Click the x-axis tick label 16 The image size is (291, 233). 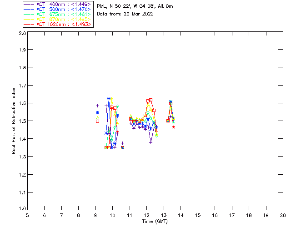[215, 215]
